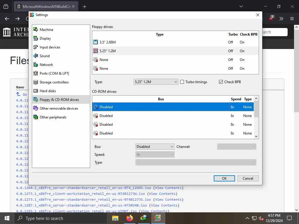
Task: Click the browser back arrow
Action: click(x=7, y=19)
